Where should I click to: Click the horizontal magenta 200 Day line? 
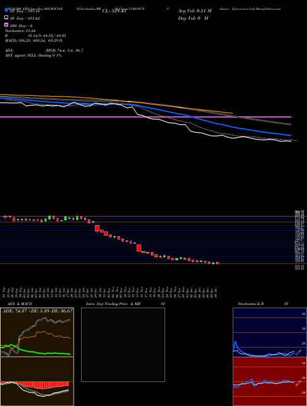click(x=146, y=117)
